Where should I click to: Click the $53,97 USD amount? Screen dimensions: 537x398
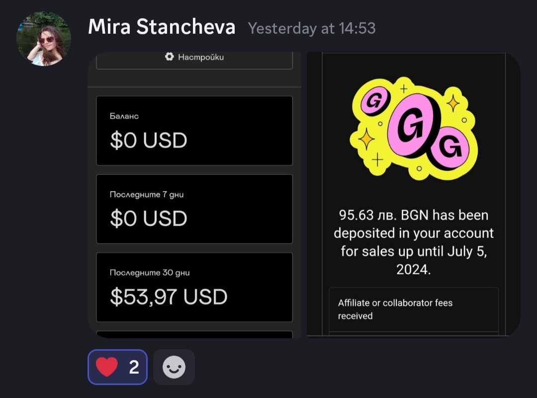pyautogui.click(x=169, y=297)
